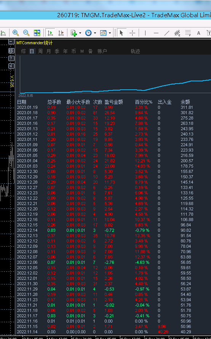Select the text label A tool
Image resolution: width=211 pixels, height=339 pixels.
(198, 33)
